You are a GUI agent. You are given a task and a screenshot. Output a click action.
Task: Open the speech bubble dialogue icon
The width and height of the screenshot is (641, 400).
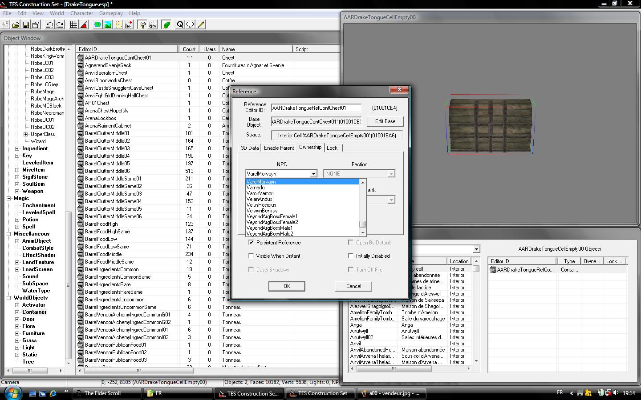[191, 25]
